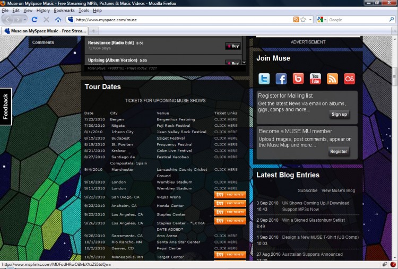Viewport: 398px width, 269px height.
Task: Click the status bar icon at bottom right
Action: [x=393, y=264]
